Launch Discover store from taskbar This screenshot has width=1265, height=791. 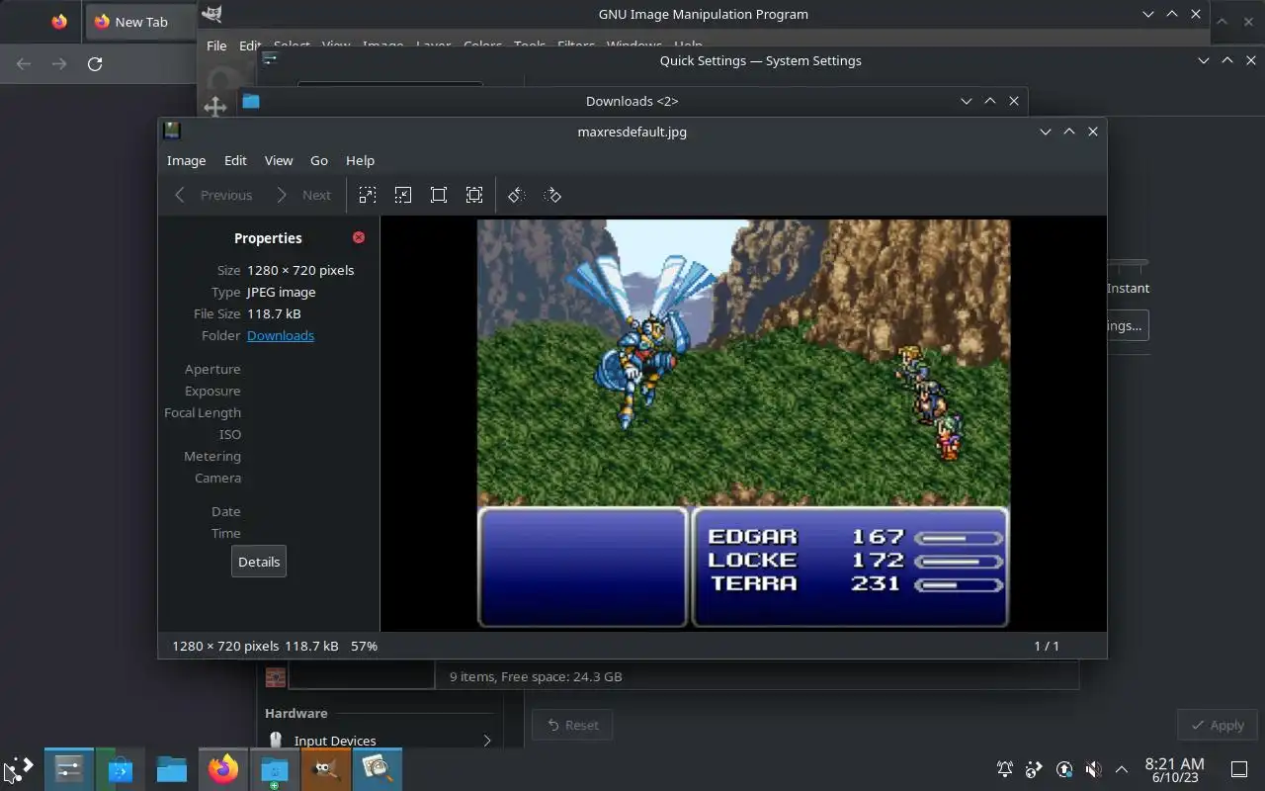click(x=121, y=768)
